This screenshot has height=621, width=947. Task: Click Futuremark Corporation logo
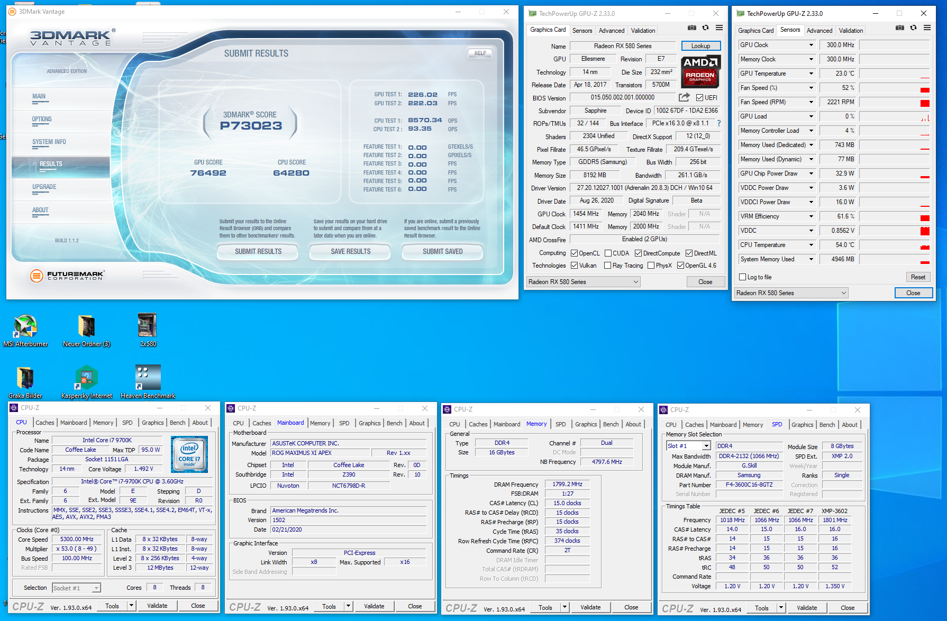pos(67,276)
